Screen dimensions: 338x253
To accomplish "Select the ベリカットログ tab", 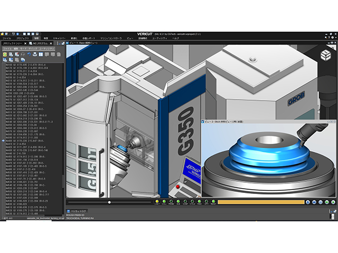I will click(x=77, y=211).
